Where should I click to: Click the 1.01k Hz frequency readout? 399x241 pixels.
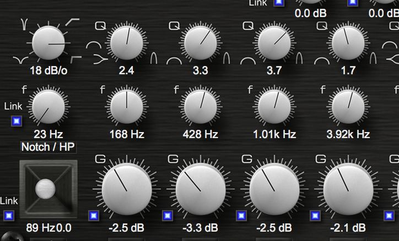tap(274, 134)
